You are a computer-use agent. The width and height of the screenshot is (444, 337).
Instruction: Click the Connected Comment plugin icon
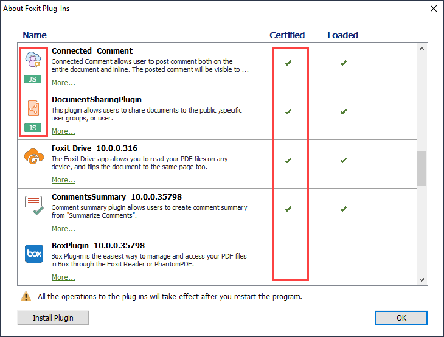coord(33,60)
